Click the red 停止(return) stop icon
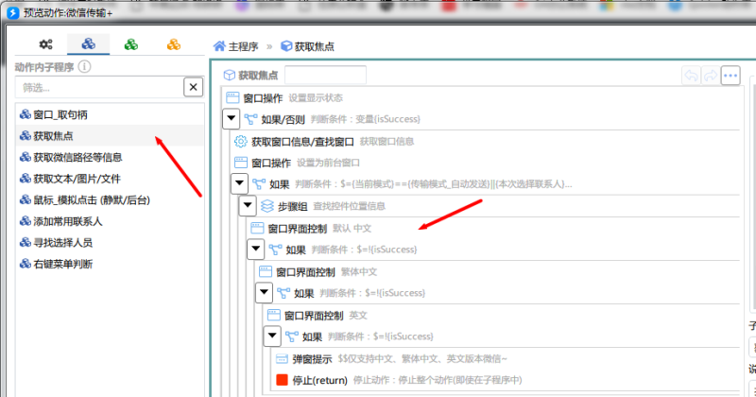 click(282, 380)
